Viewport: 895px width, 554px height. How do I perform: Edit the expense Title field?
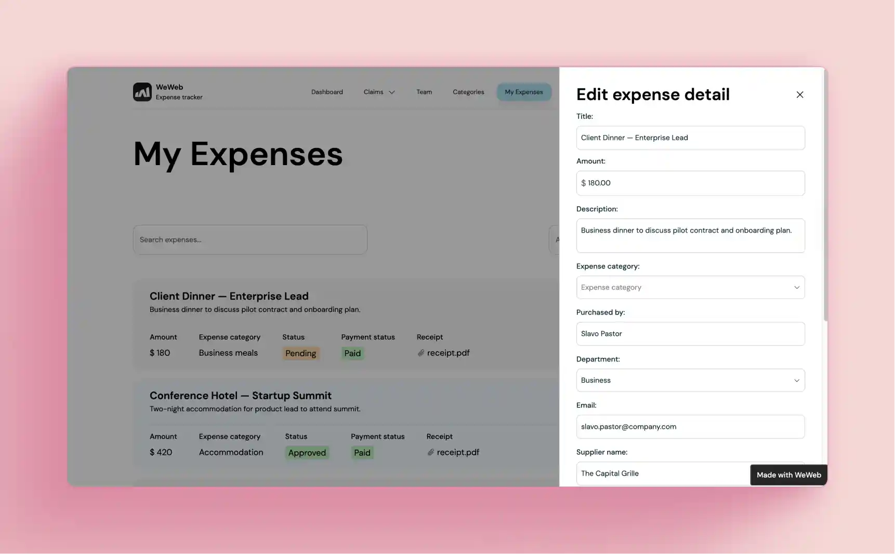pyautogui.click(x=690, y=138)
